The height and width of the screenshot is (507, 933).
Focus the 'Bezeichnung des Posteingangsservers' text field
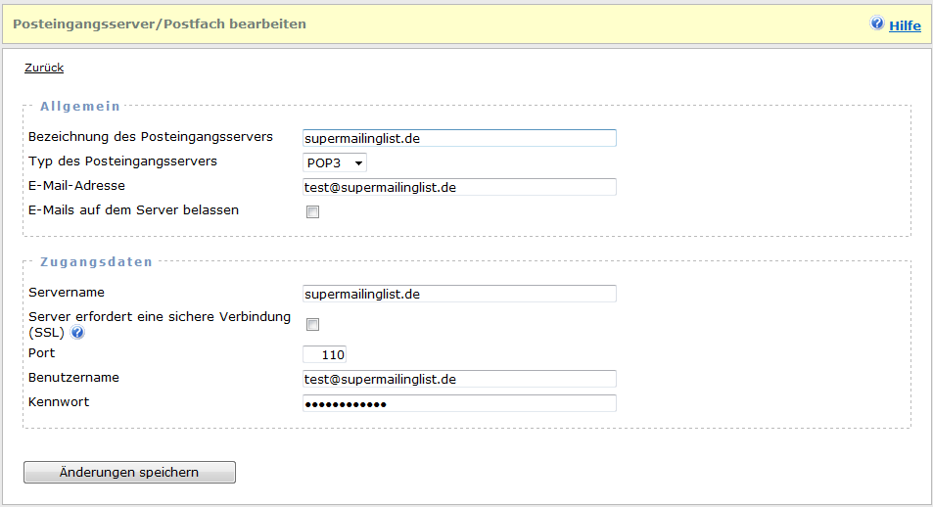pyautogui.click(x=459, y=138)
